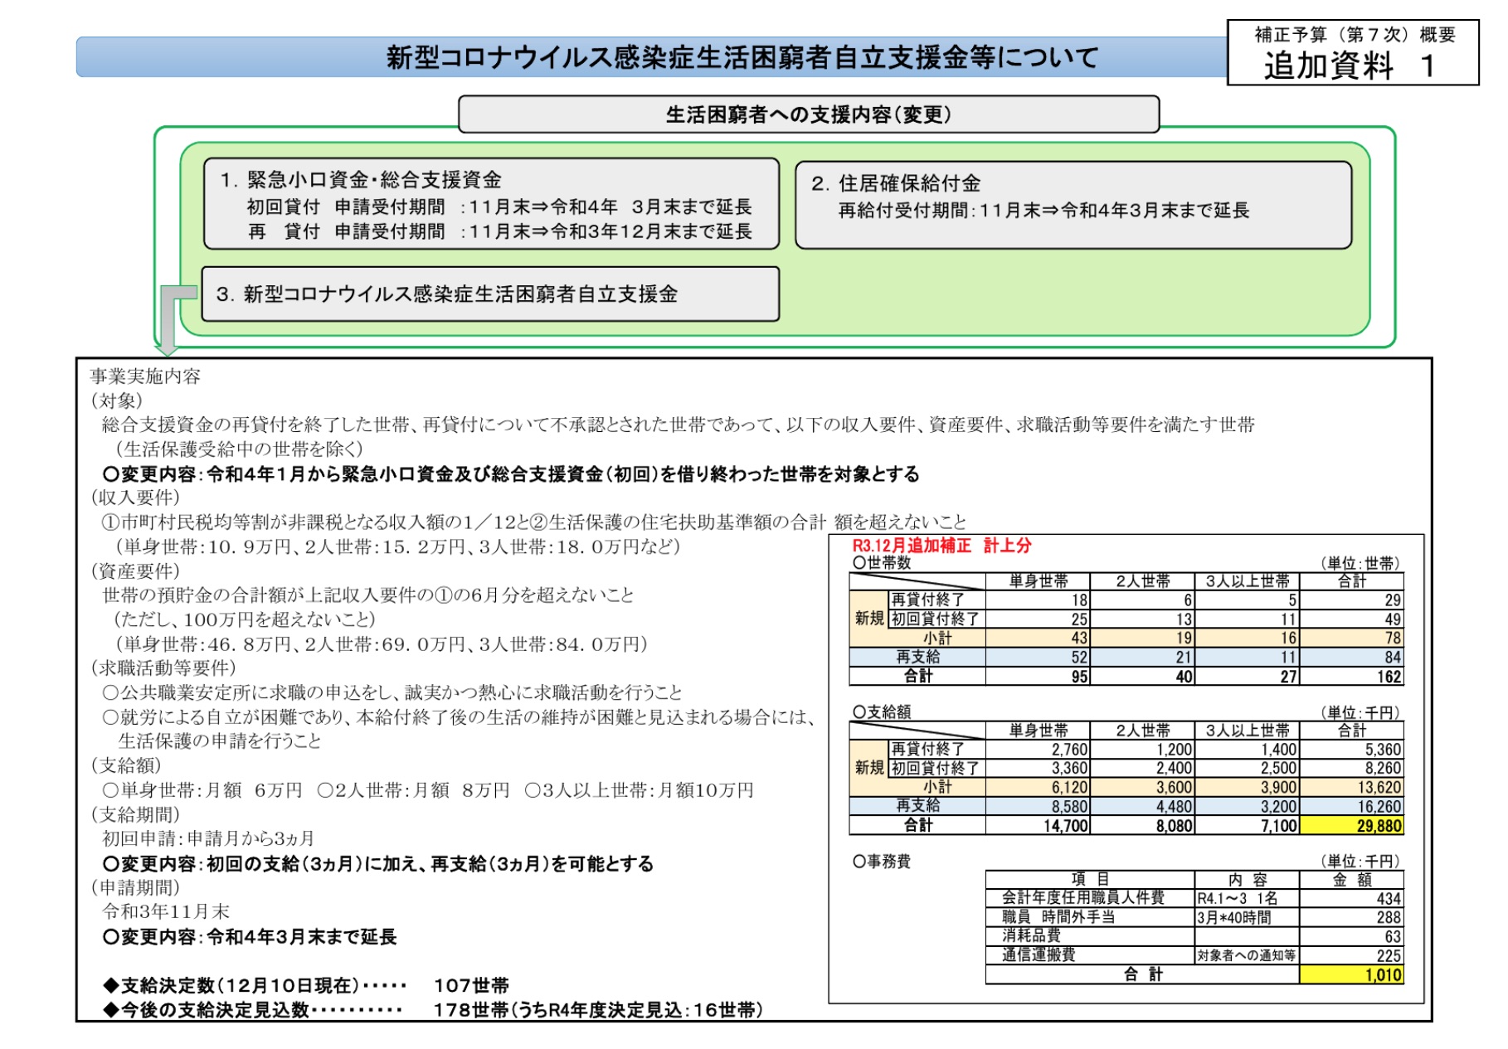
Task: Select box 2 住居確保給付金
Action: (1073, 205)
